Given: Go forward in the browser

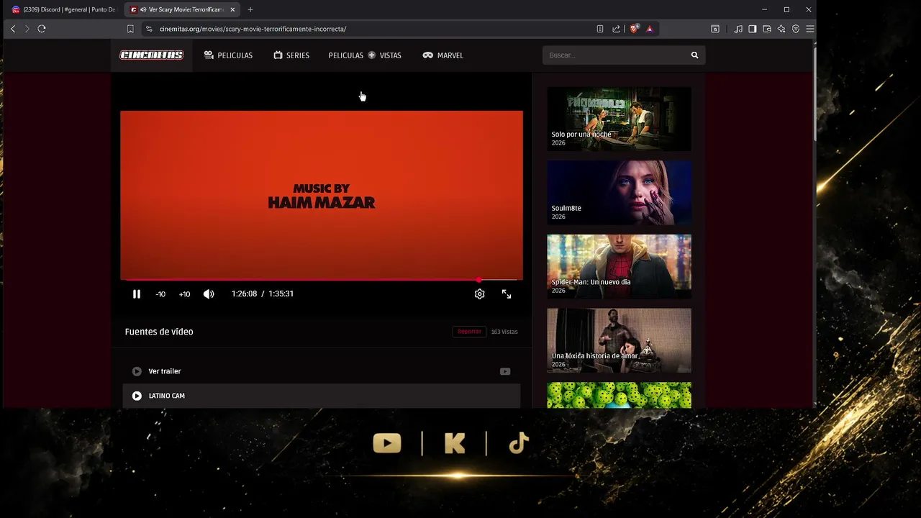Looking at the screenshot, I should pos(27,29).
